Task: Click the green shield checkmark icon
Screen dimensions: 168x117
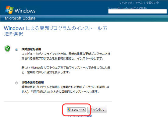Action: click(x=7, y=48)
